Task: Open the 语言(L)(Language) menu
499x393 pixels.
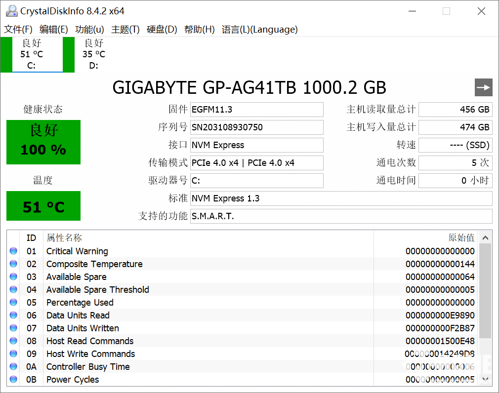Action: tap(259, 30)
